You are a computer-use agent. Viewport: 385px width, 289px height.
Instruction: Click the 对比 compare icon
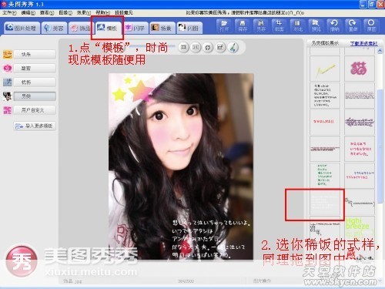298,26
